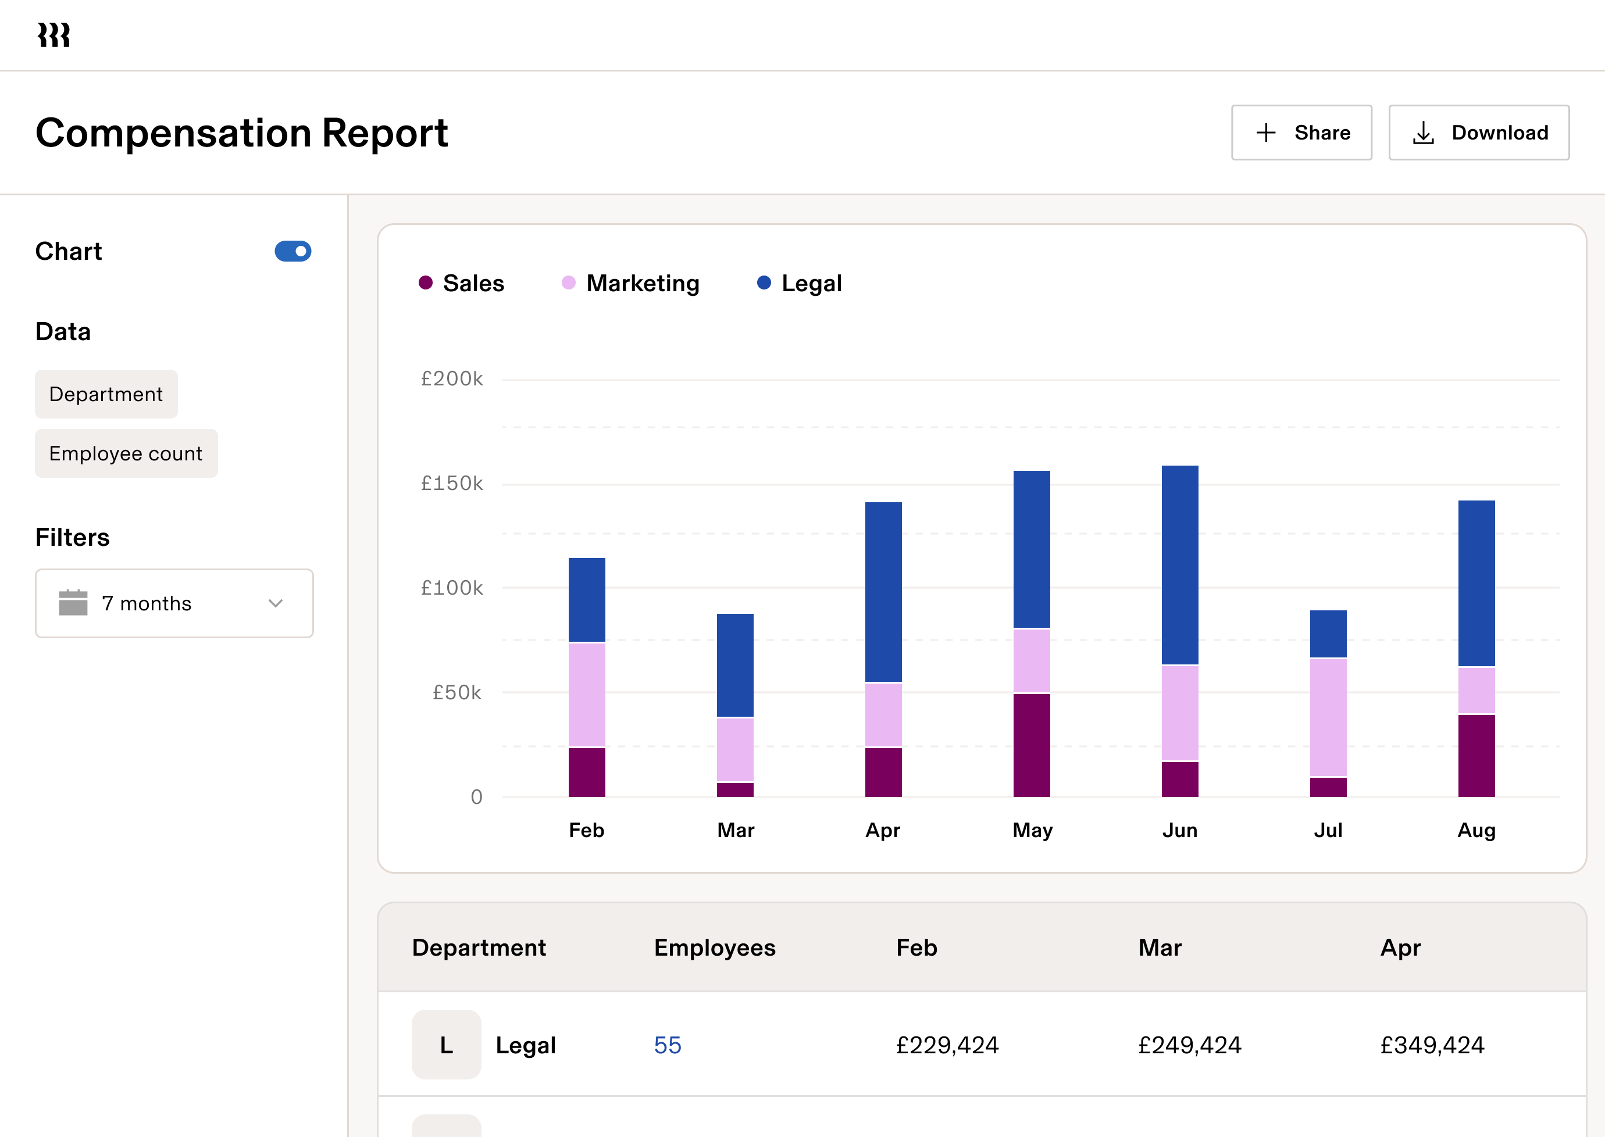
Task: Open the 7 months filter dropdown
Action: (174, 603)
